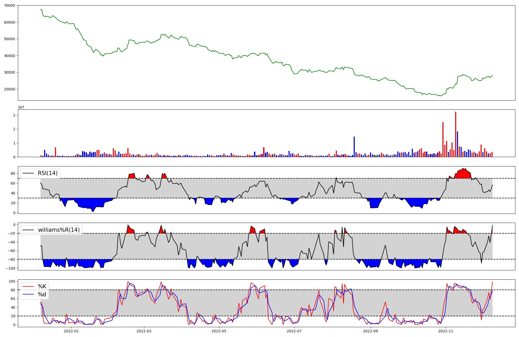Click the 2022-05 date tick label

coord(219,331)
